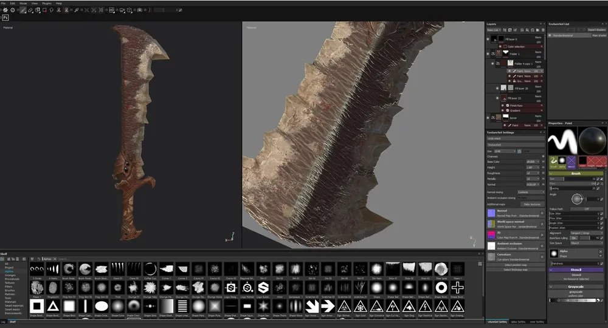Viewport: 608px width, 328px height.
Task: Toggle visibility of Fill layer 28
Action: click(497, 87)
